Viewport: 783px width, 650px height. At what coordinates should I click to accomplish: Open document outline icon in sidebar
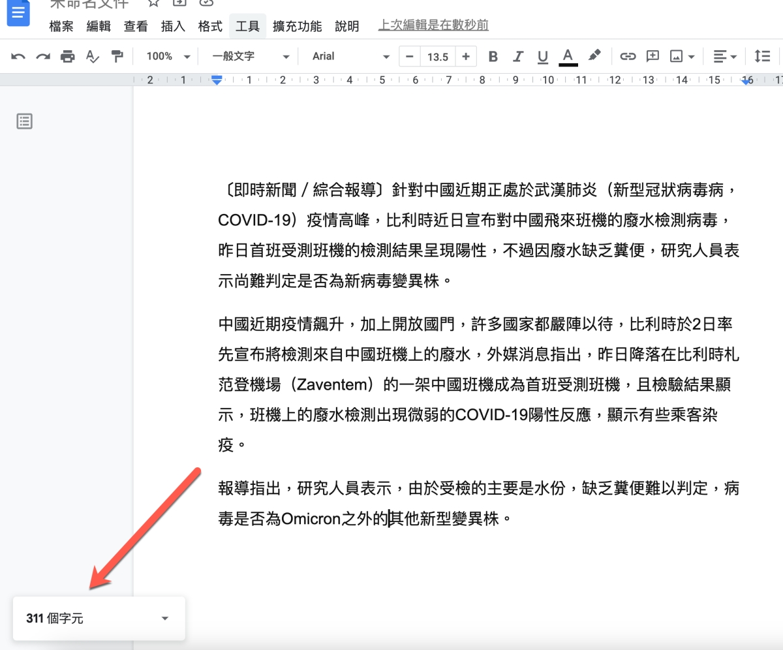coord(24,121)
